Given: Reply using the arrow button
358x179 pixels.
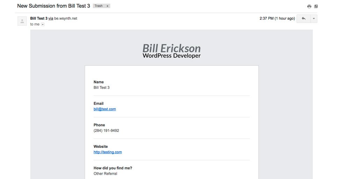Looking at the screenshot, I should [304, 19].
